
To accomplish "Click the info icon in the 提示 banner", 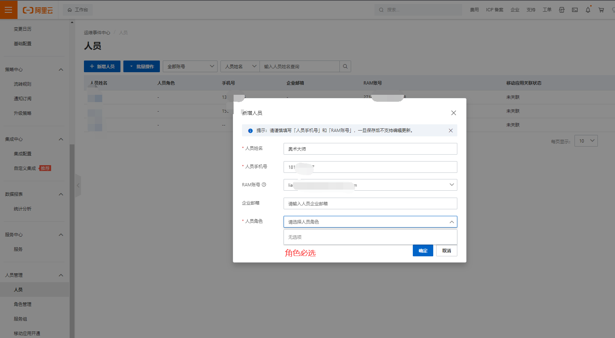I will pos(250,131).
